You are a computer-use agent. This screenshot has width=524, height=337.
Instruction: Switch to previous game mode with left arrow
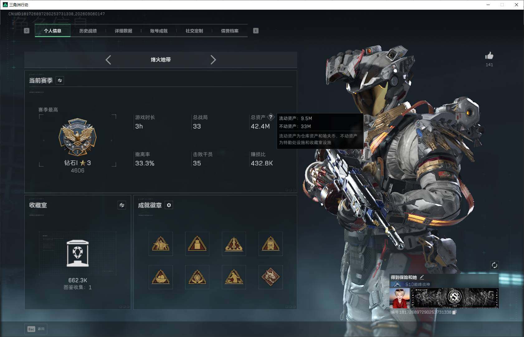108,60
